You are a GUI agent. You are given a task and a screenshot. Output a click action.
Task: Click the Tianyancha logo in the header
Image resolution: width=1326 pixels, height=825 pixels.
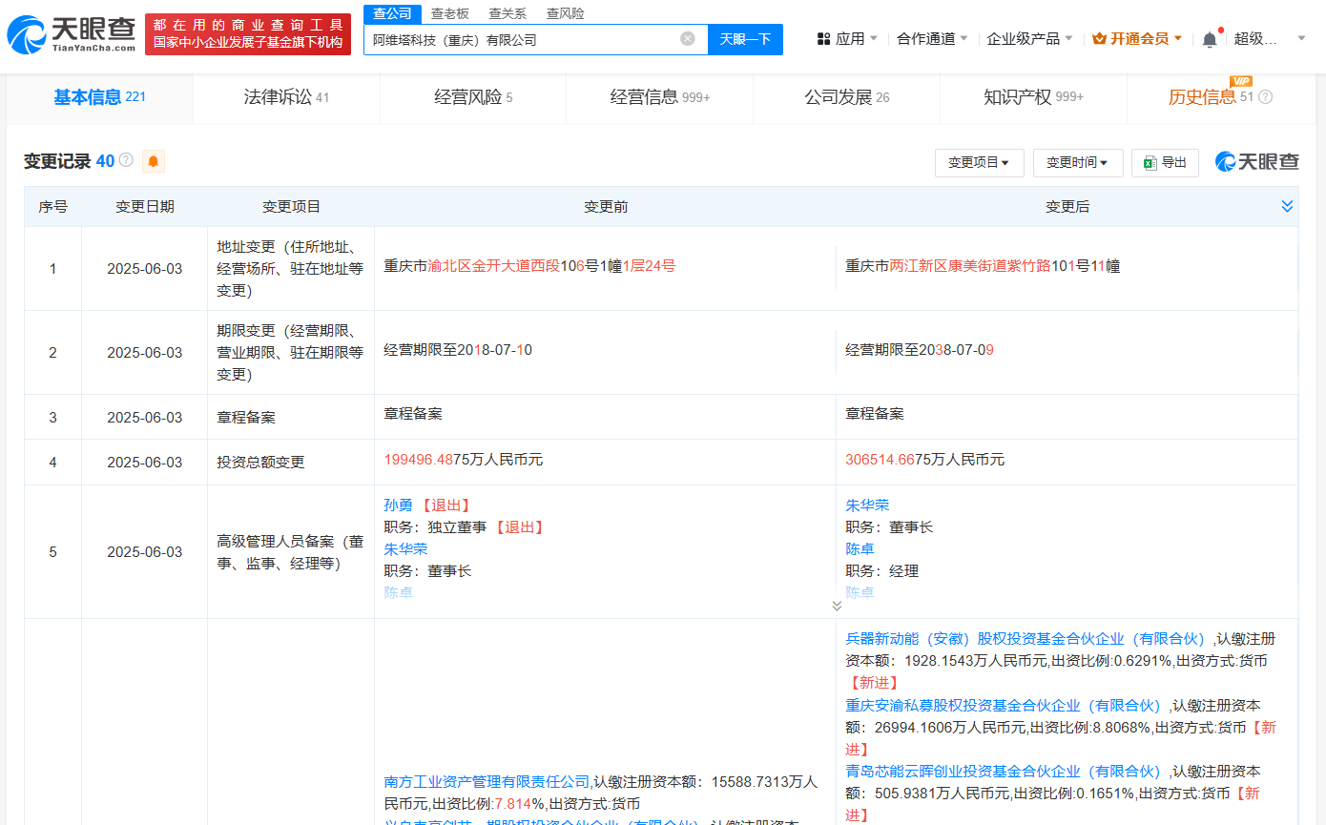click(71, 34)
